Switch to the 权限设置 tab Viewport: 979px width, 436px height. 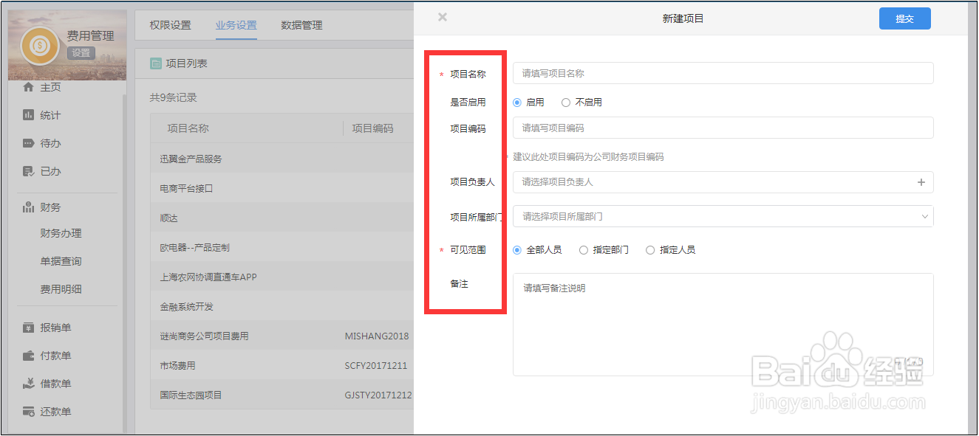click(x=170, y=24)
